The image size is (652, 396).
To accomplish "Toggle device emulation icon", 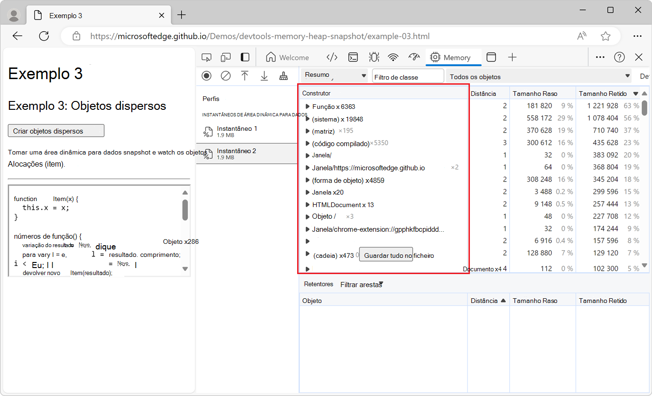I will point(226,57).
